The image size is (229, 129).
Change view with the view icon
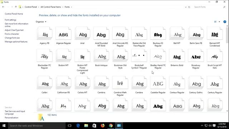pyautogui.click(x=215, y=21)
